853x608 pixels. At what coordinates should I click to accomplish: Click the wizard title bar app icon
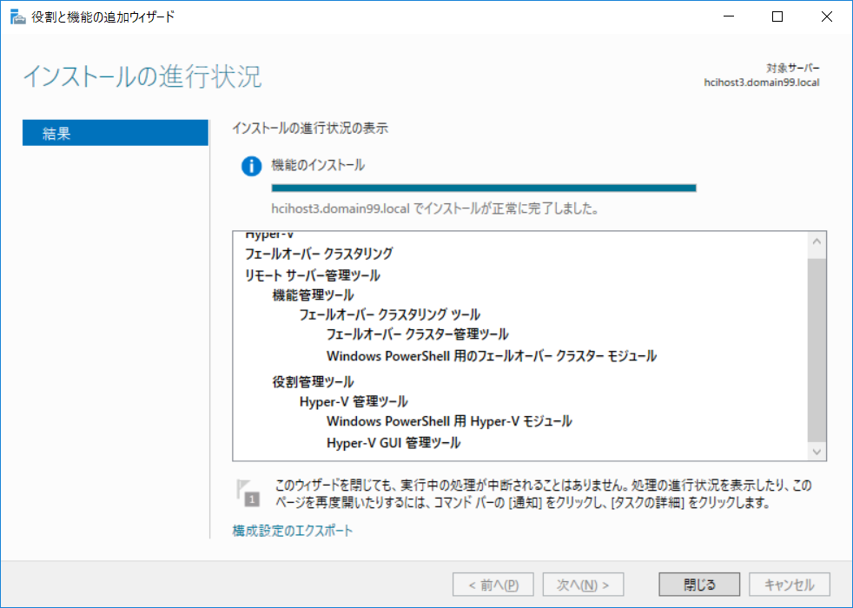(x=17, y=17)
